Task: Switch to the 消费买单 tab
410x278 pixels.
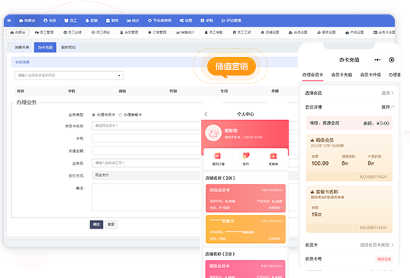Action: click(x=22, y=47)
